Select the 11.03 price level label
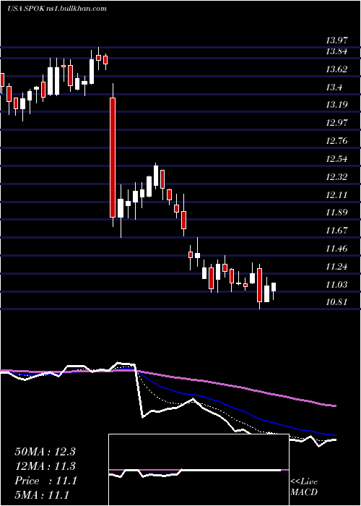361x506 pixels. (x=336, y=285)
